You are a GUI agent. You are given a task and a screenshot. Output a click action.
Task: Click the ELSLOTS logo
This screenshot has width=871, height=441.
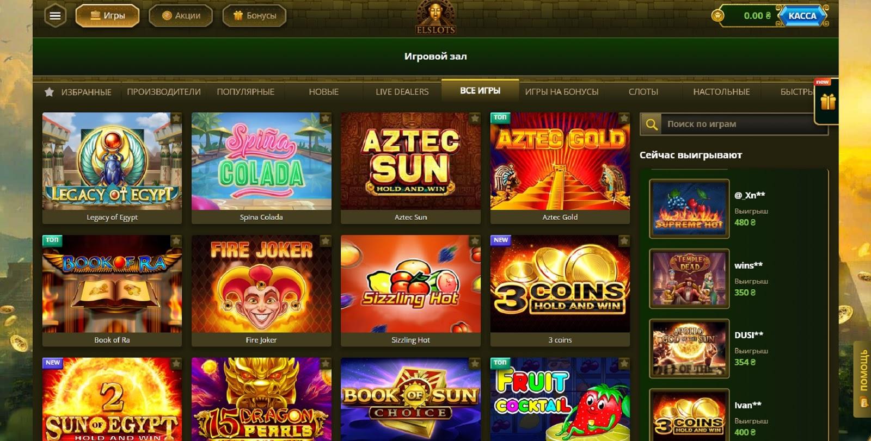tap(436, 17)
